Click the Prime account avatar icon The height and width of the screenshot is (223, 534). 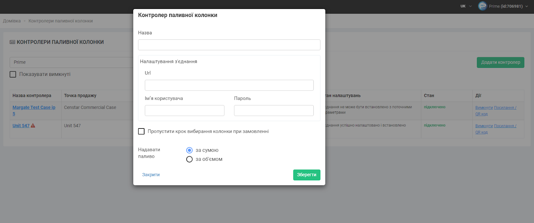pyautogui.click(x=482, y=6)
